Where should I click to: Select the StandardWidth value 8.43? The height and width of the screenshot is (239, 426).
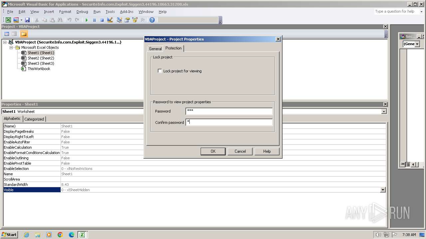65,185
